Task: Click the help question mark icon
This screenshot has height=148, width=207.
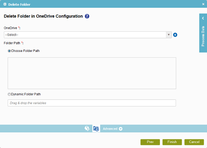Action: tap(87, 16)
